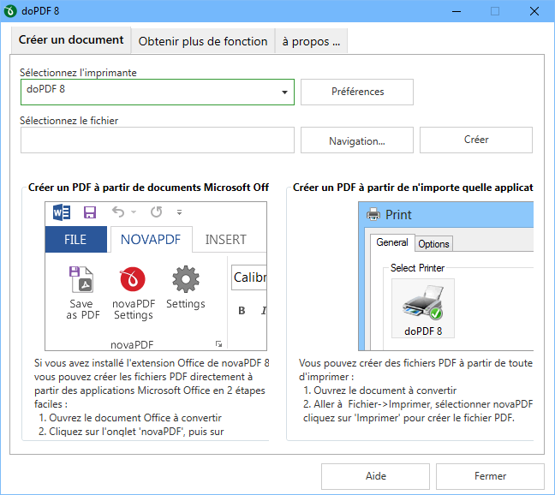Click the Calibri font box in illustration
The width and height of the screenshot is (555, 495).
point(249,277)
